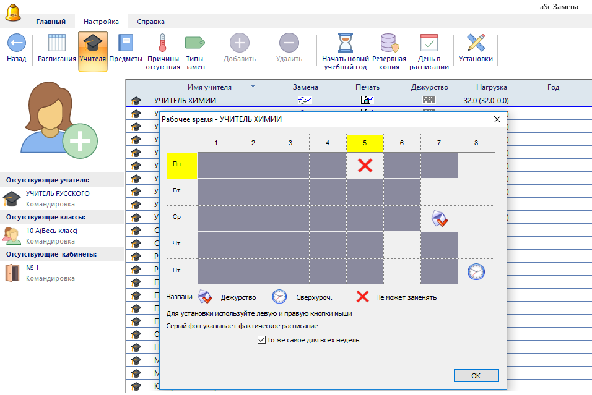Click the Дежурство column header
The height and width of the screenshot is (395, 592).
click(429, 87)
